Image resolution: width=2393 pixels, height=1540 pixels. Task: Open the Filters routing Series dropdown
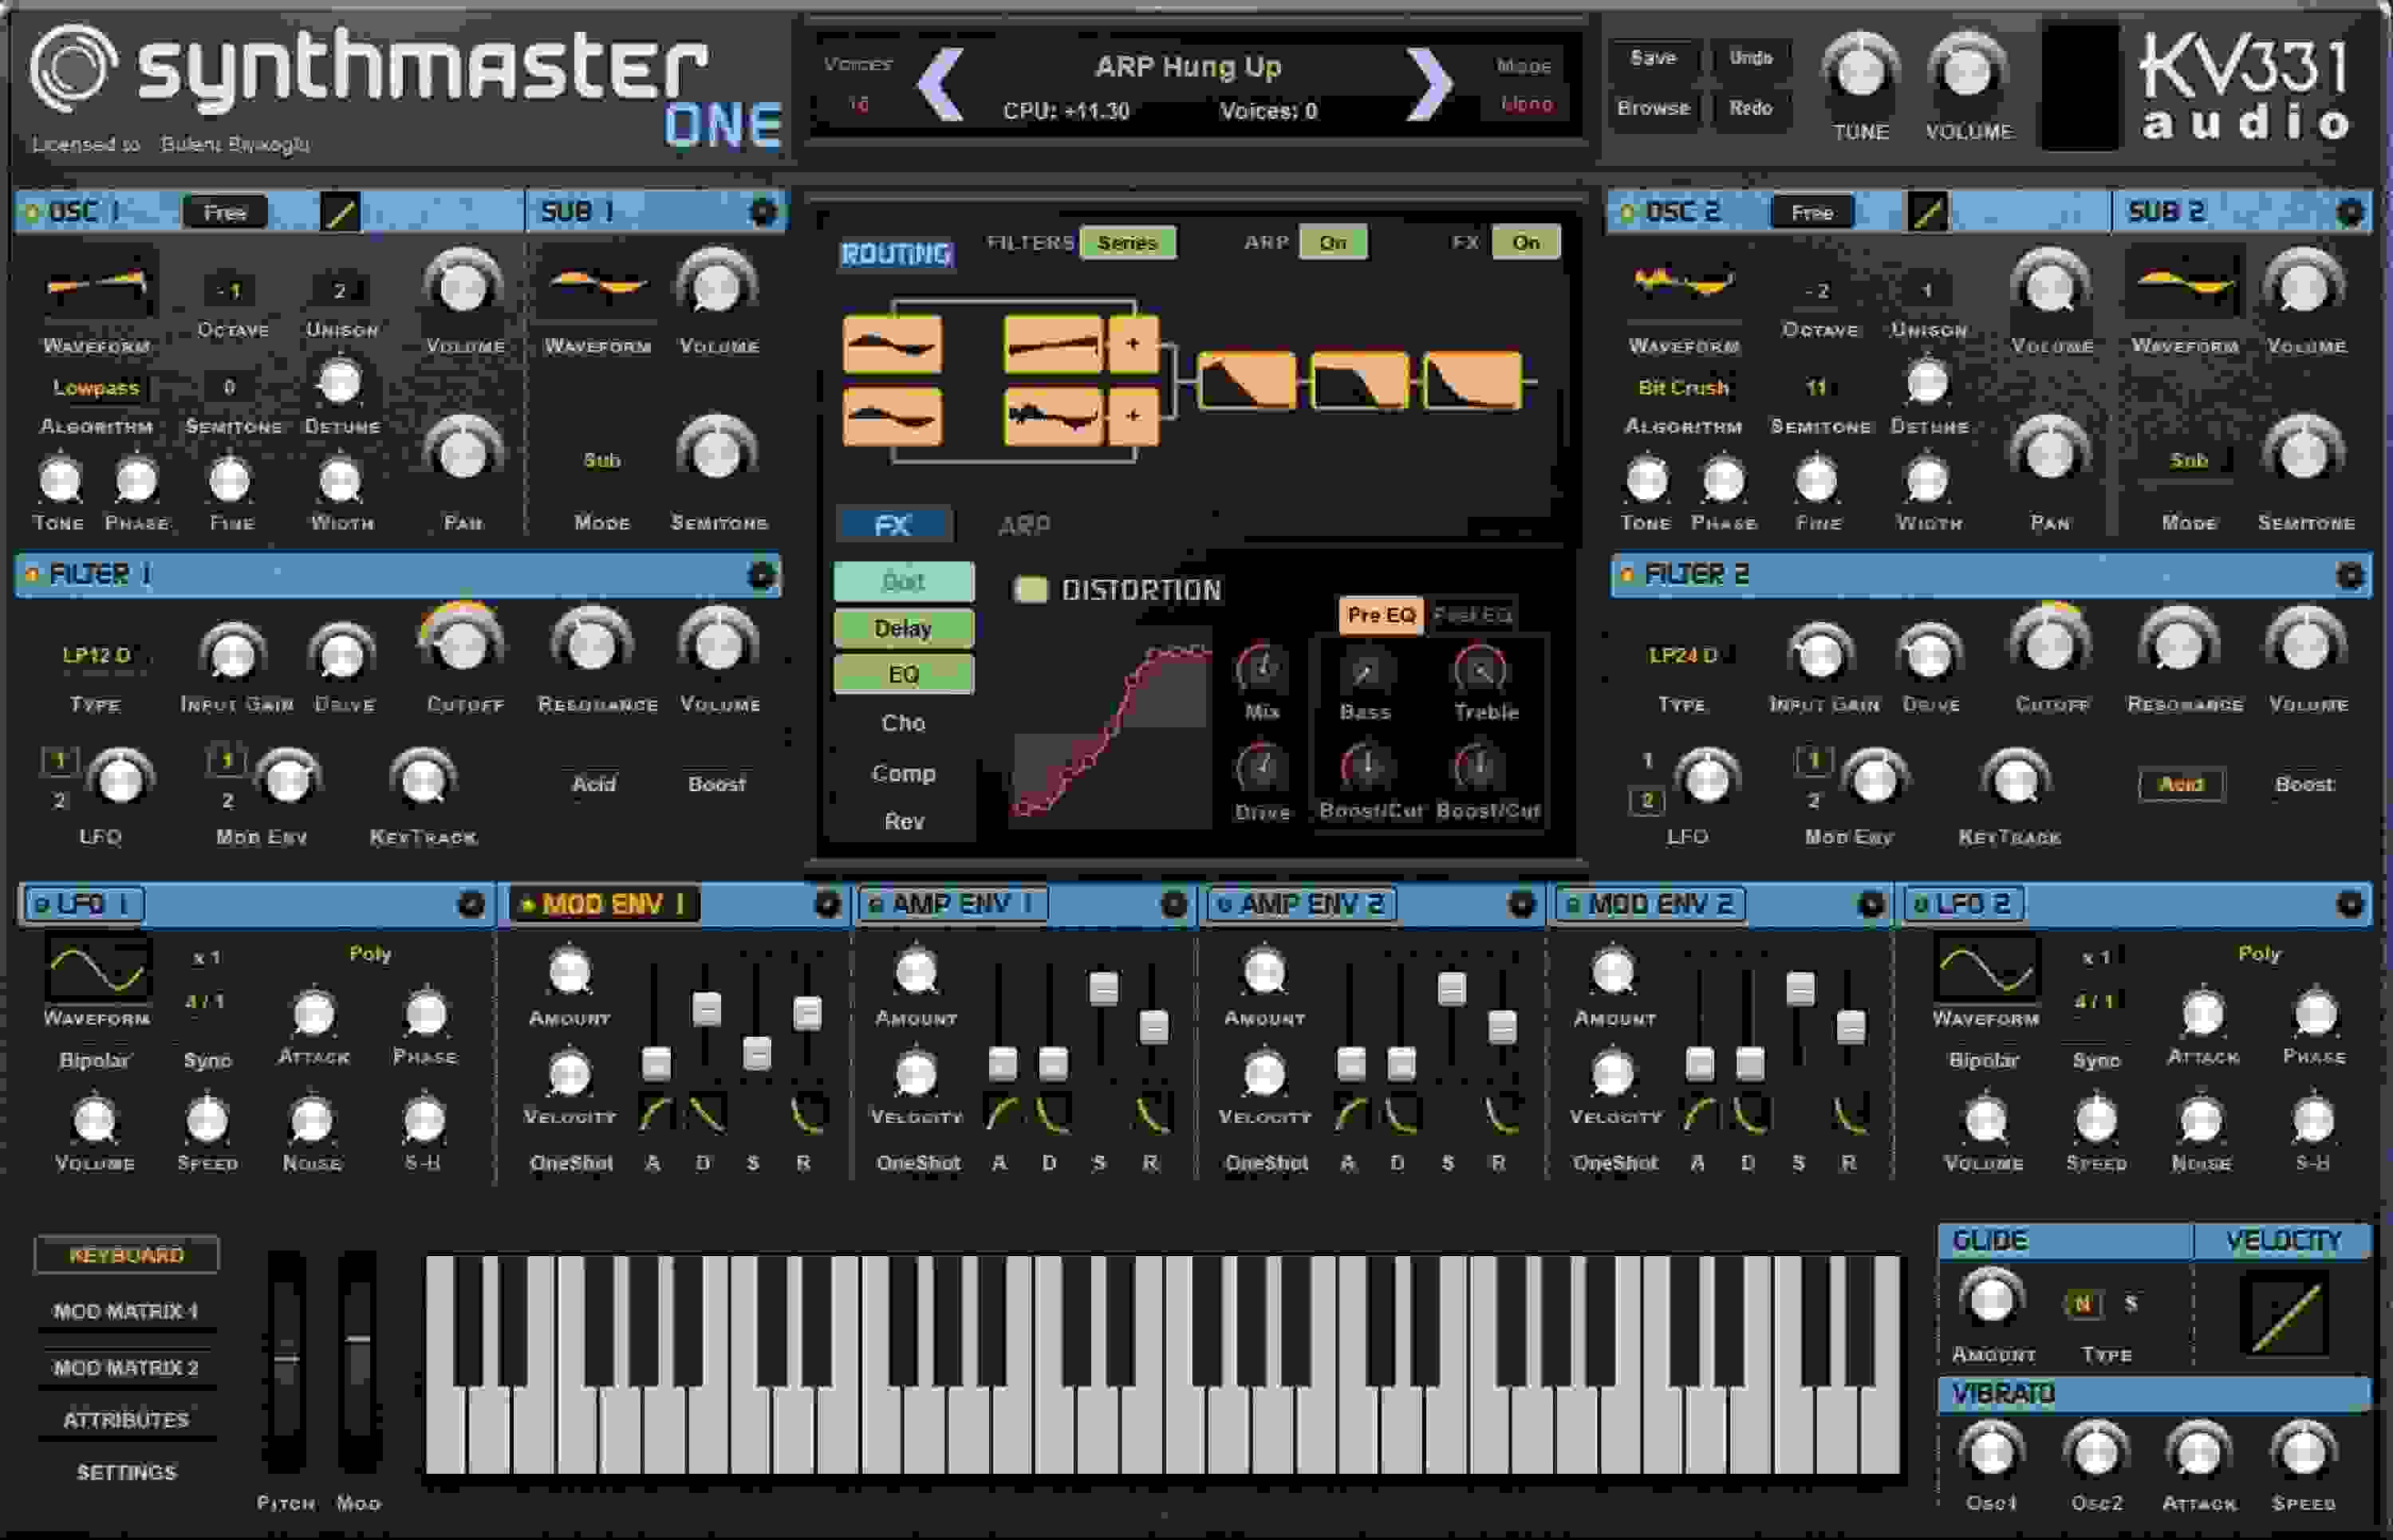click(x=1128, y=242)
